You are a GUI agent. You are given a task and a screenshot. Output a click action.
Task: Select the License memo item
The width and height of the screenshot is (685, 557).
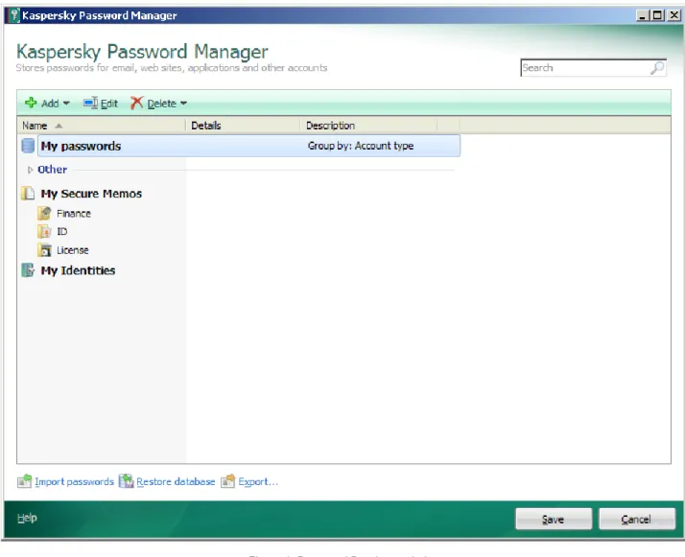click(73, 250)
